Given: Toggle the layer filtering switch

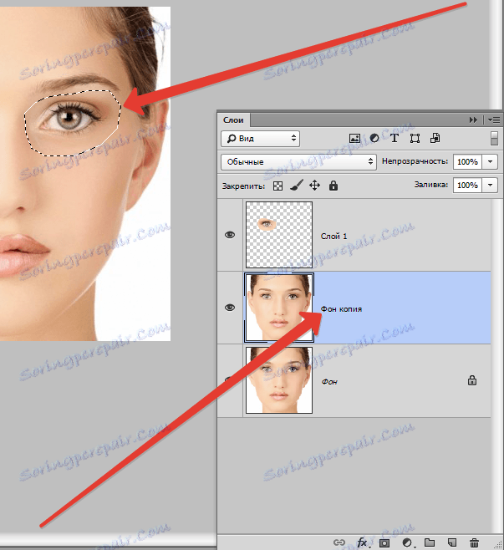Looking at the screenshot, I should coord(494,138).
